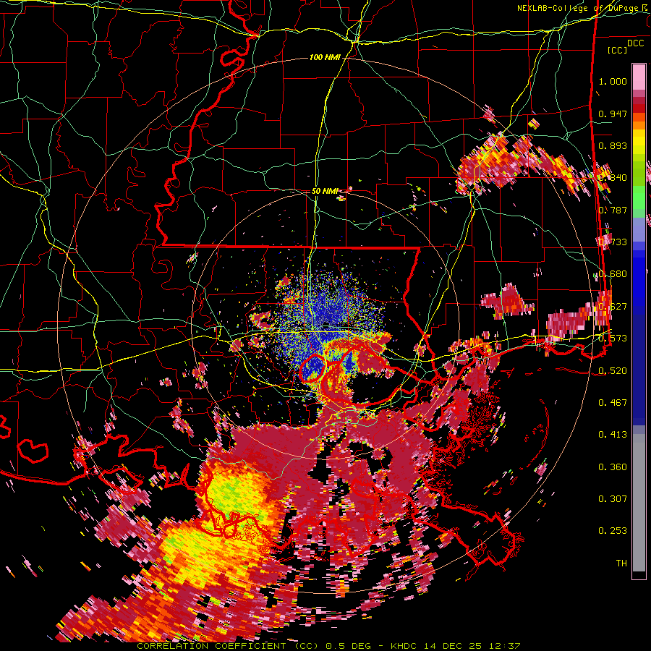Click the 0.360 legend value
Viewport: 651px width, 651px height.
pos(613,467)
